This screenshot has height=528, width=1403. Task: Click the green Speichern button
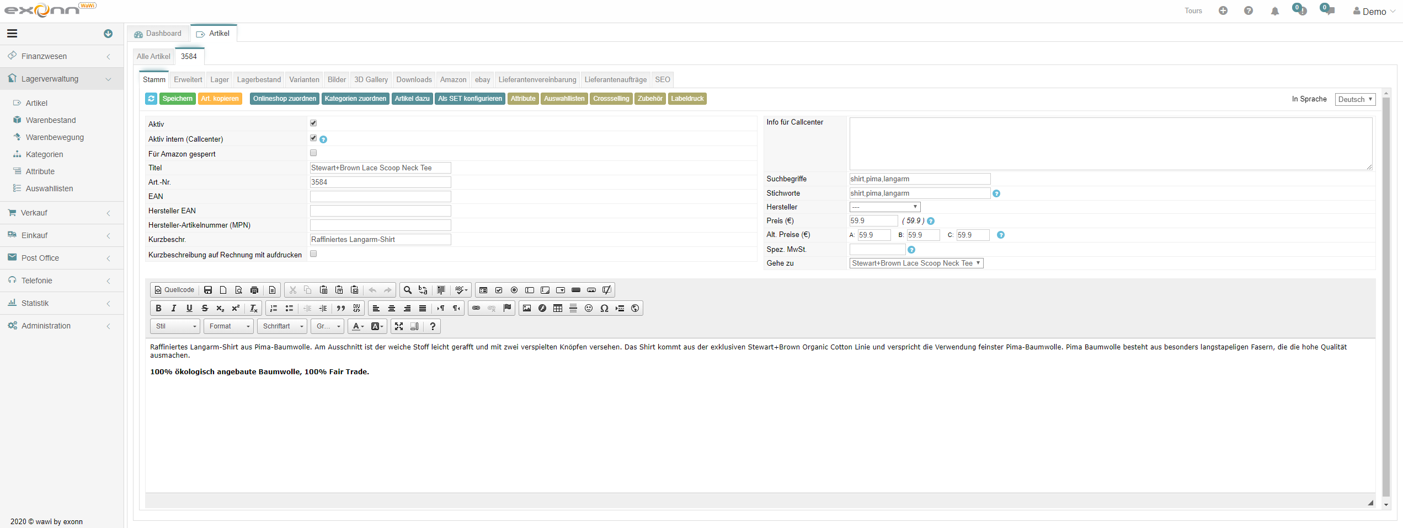click(177, 99)
